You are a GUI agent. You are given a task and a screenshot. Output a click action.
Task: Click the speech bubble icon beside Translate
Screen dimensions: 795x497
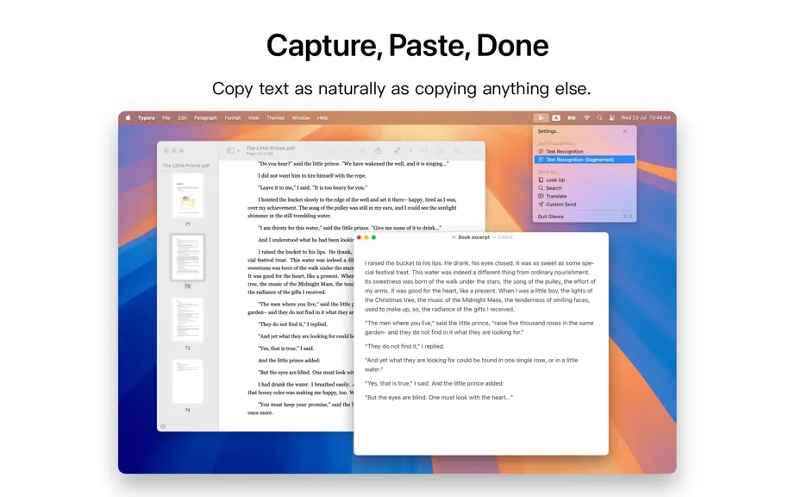point(541,196)
